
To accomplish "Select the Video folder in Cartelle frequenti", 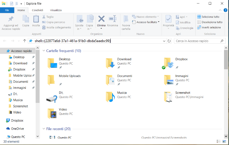I will 60,113.
